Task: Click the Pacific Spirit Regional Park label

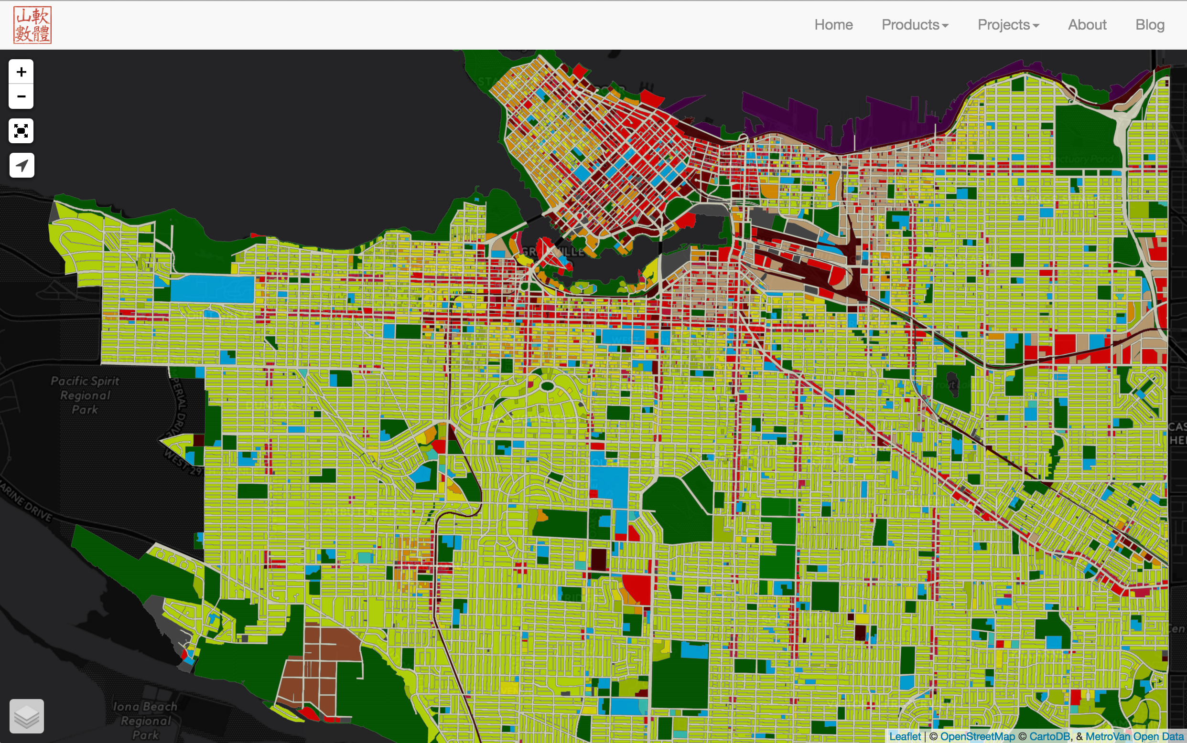Action: click(x=85, y=395)
